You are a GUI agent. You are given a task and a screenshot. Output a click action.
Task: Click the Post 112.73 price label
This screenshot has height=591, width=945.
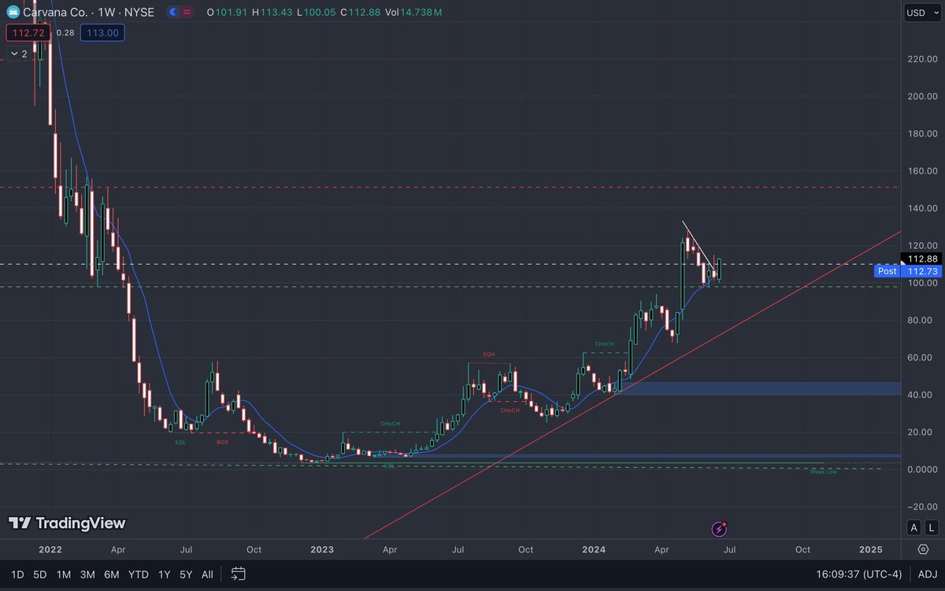908,271
